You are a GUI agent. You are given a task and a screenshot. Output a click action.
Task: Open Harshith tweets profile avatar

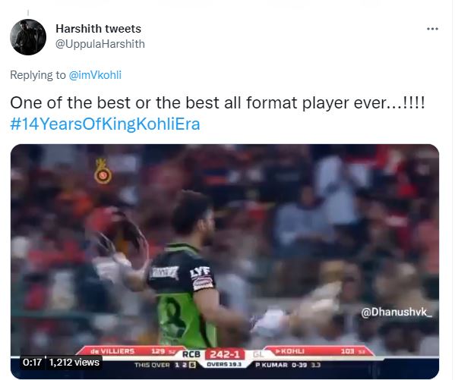click(x=28, y=37)
